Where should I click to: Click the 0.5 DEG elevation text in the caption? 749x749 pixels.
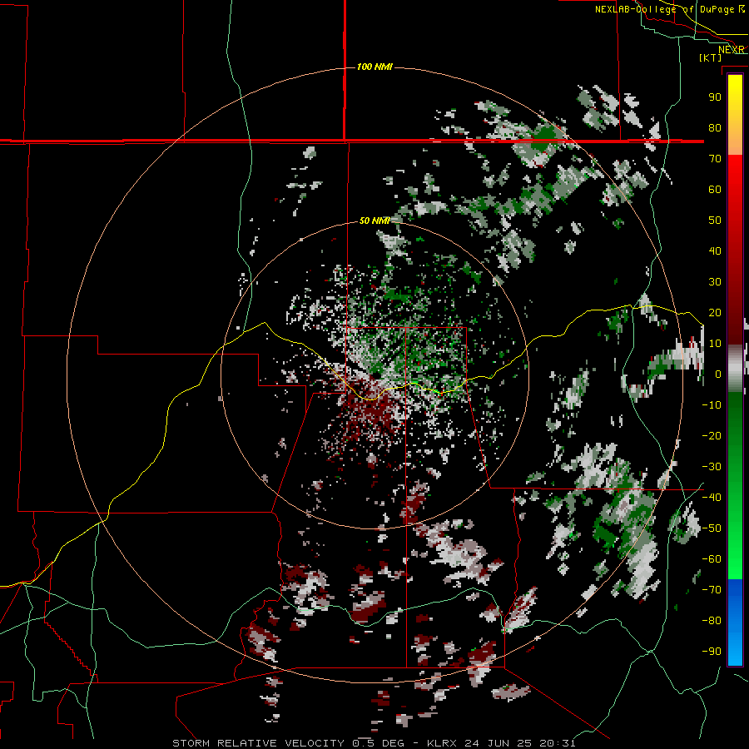(378, 743)
